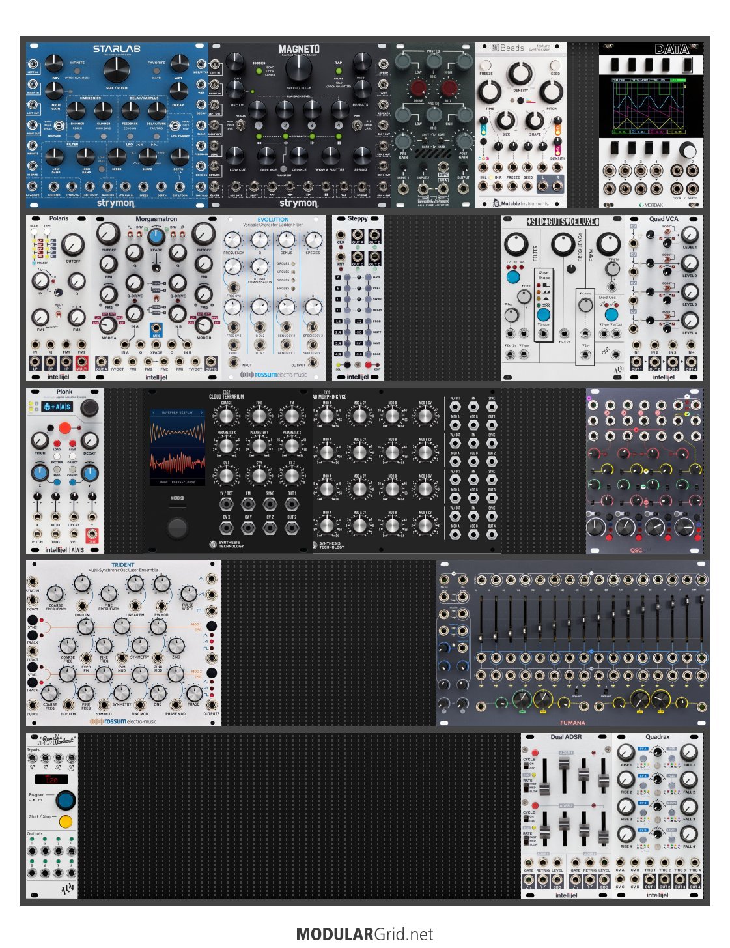Image resolution: width=730 pixels, height=948 pixels.
Task: Click the large CUTOFF knob on Polaris
Action: tap(73, 245)
